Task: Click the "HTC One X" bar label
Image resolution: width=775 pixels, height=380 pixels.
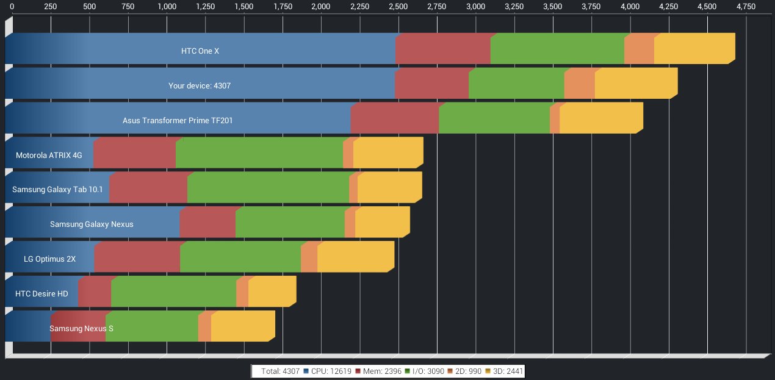Action: pos(200,51)
